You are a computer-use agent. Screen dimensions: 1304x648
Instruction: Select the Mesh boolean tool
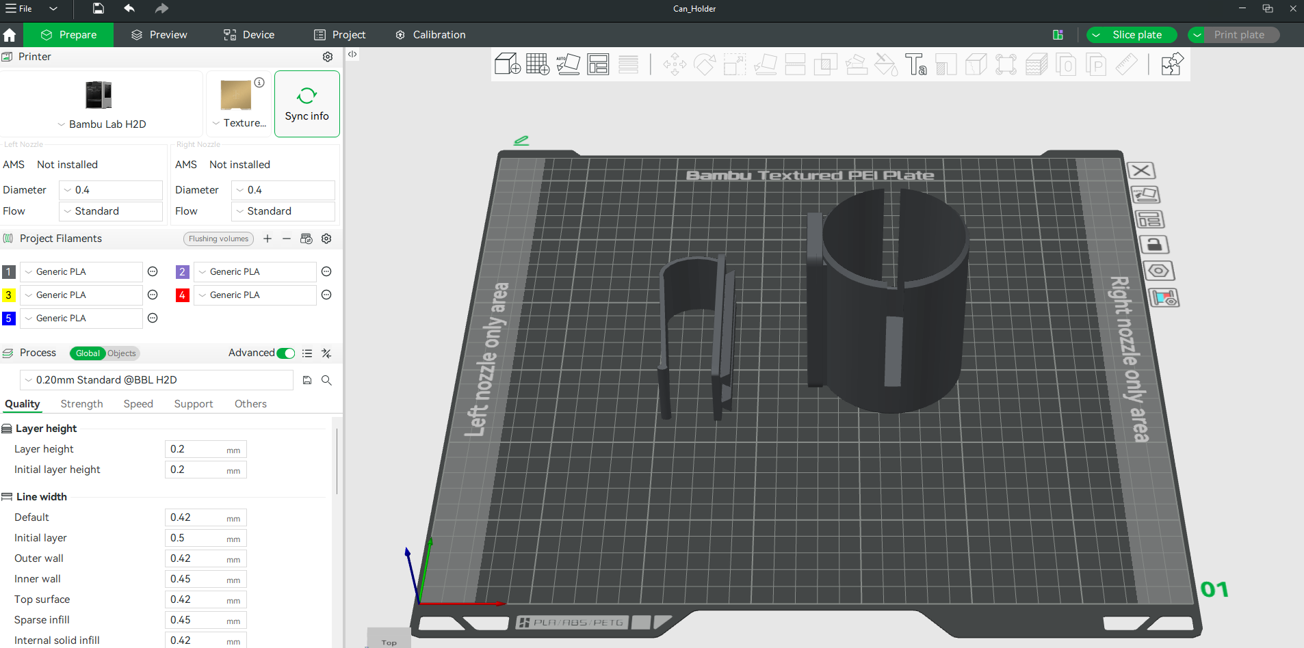tap(825, 64)
